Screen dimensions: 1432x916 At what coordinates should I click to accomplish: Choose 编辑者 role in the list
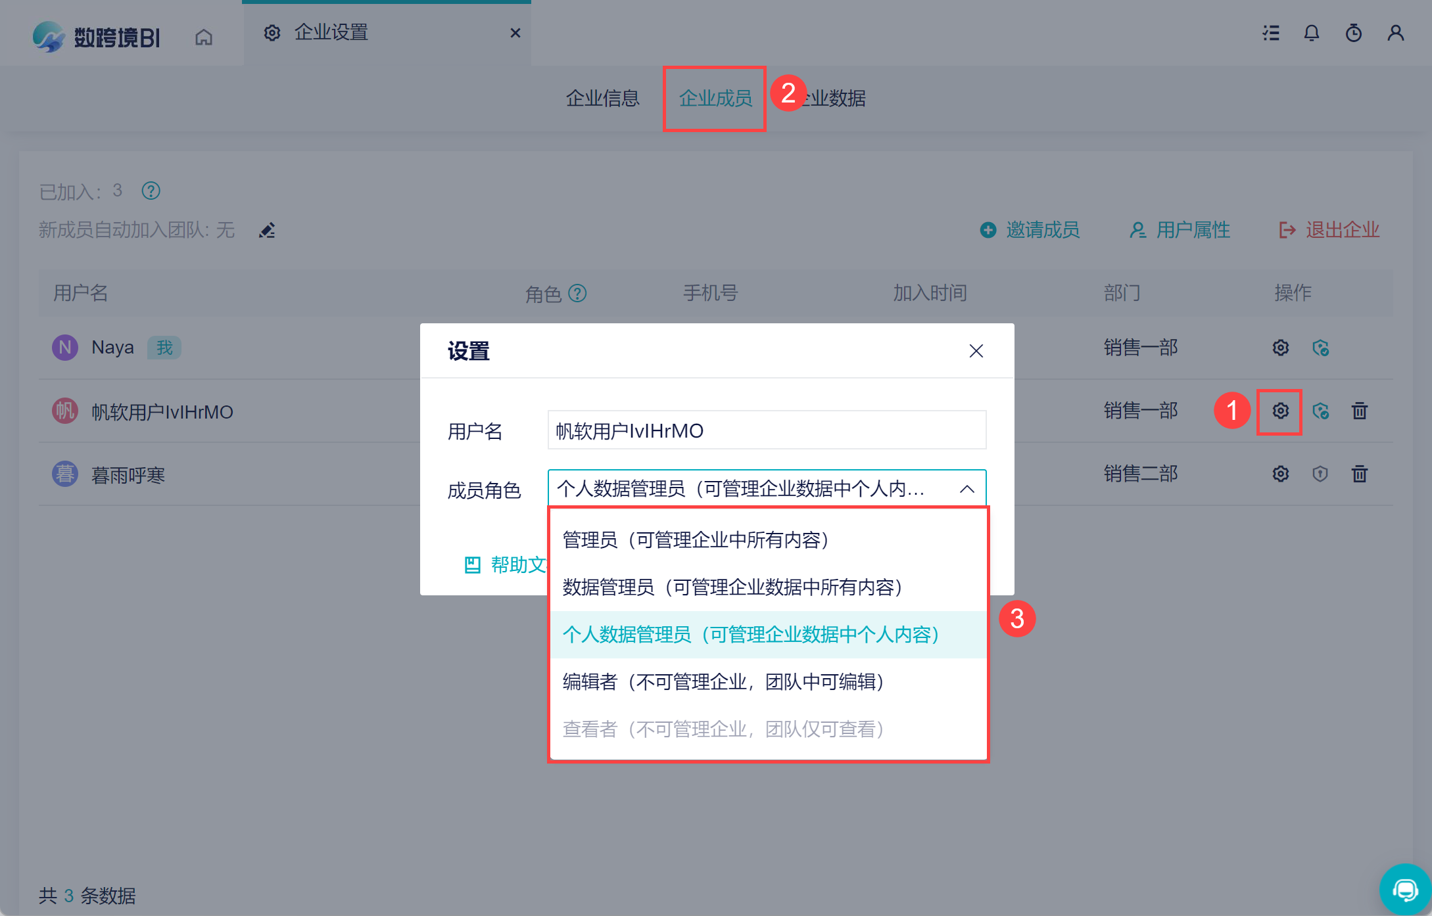pos(723,682)
